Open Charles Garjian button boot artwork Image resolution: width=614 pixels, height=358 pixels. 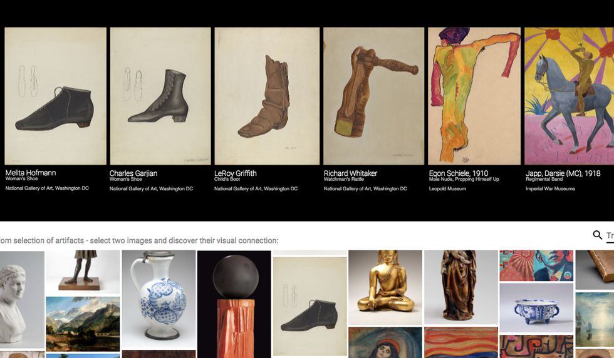click(x=160, y=96)
